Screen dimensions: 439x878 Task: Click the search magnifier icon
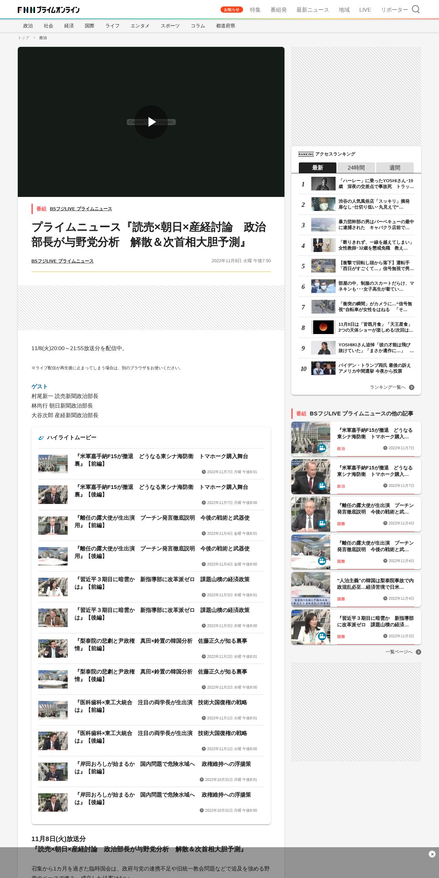pyautogui.click(x=416, y=10)
